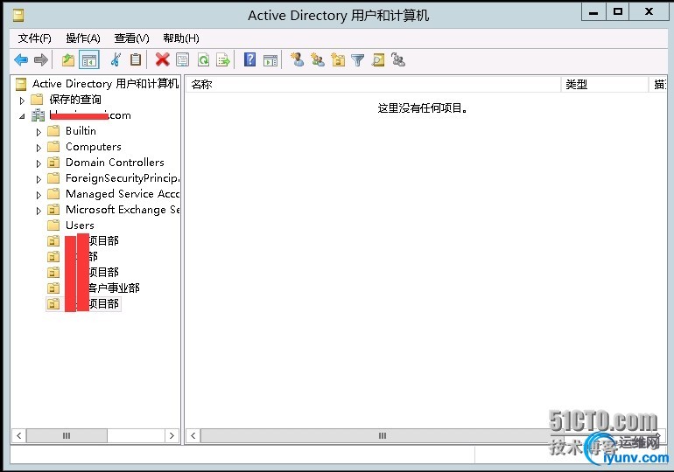Open the 查看(V) menu
Screen dimensions: 674x472
(x=131, y=38)
